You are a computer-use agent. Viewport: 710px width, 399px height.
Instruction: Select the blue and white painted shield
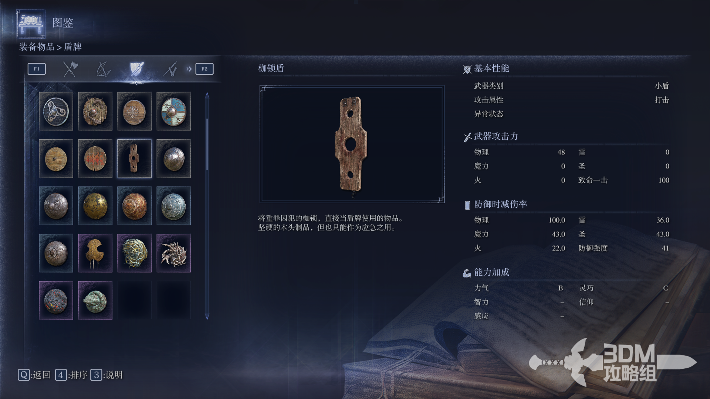(x=173, y=111)
